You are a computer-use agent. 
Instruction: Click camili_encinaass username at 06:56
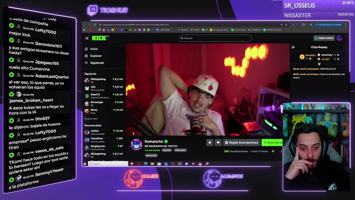tap(309, 74)
